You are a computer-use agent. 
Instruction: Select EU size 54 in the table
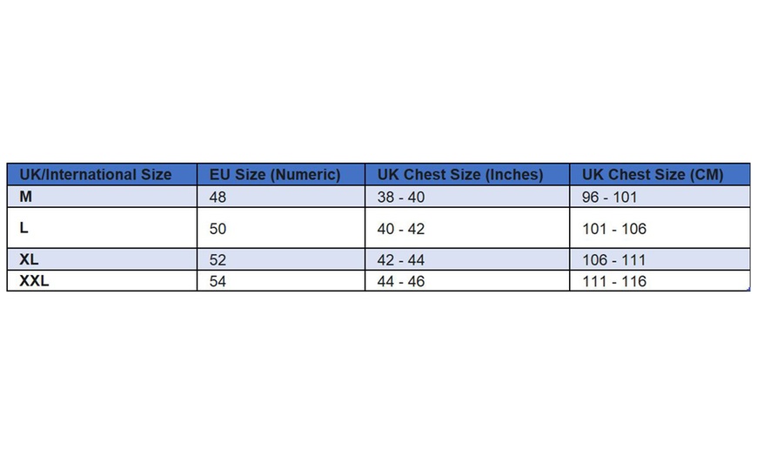[x=218, y=282]
